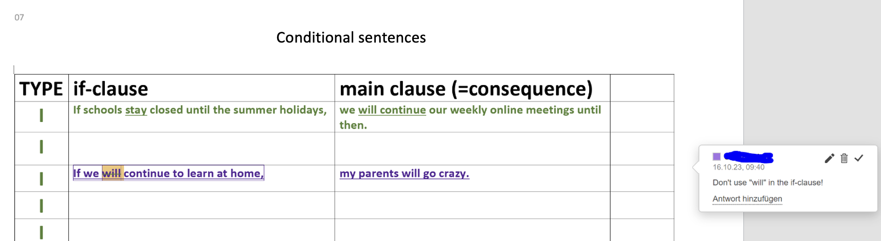The image size is (881, 241).
Task: Click the empty if-clause cell in second row
Action: coord(201,148)
